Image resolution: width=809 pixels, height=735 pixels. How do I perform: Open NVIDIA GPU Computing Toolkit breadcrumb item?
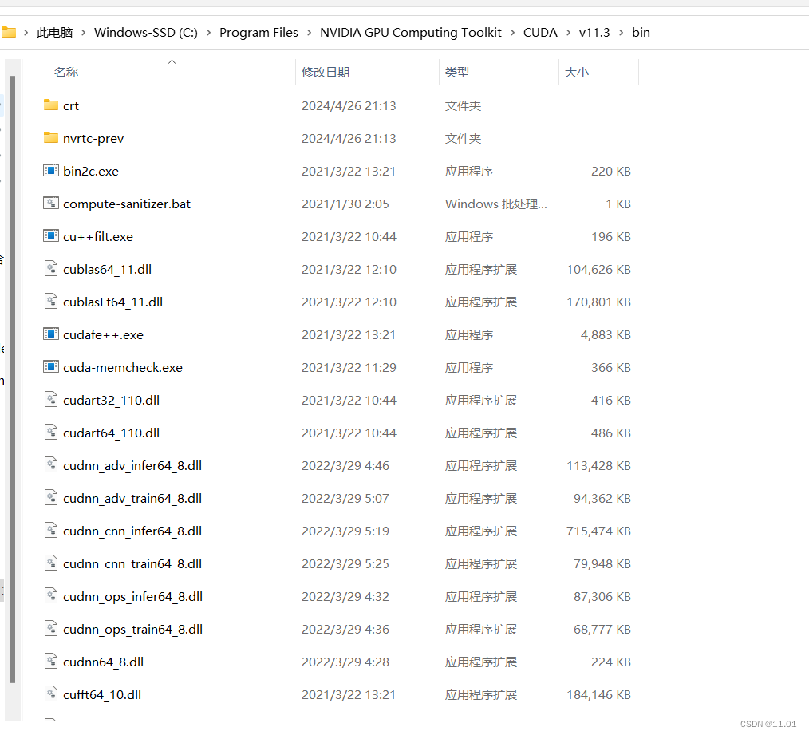coord(411,32)
